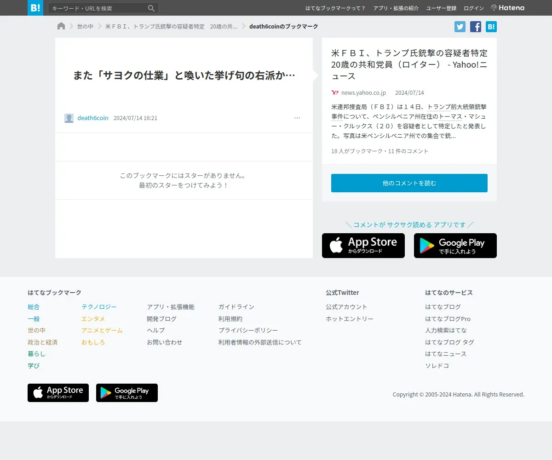Open 世の中 breadcrumb link
Viewport: 552px width, 460px height.
[85, 27]
